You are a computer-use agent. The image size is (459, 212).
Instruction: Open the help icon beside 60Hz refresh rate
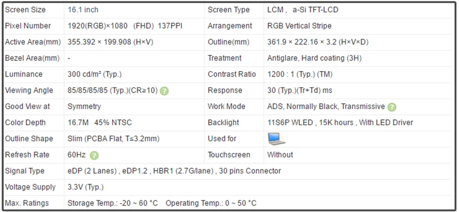[94, 155]
